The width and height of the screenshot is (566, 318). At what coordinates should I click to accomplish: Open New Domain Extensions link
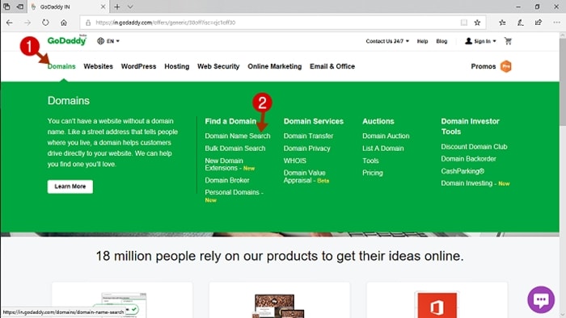(x=230, y=164)
